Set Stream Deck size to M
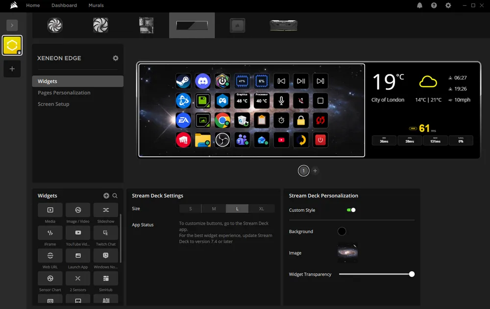The height and width of the screenshot is (309, 490). click(x=214, y=209)
